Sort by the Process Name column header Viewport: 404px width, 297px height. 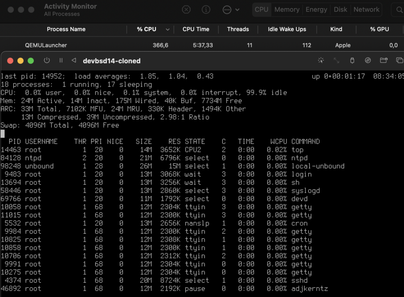(x=66, y=29)
